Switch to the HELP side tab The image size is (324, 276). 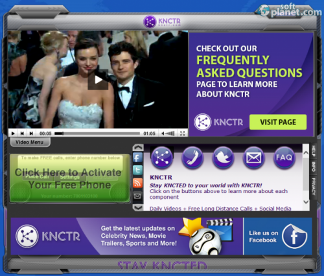pyautogui.click(x=313, y=151)
